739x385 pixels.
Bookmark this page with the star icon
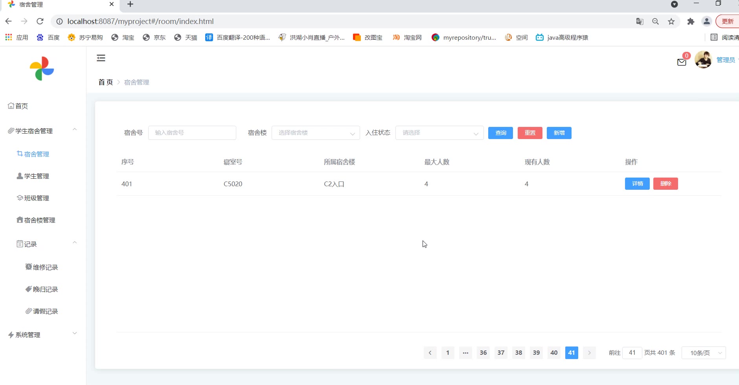point(671,22)
